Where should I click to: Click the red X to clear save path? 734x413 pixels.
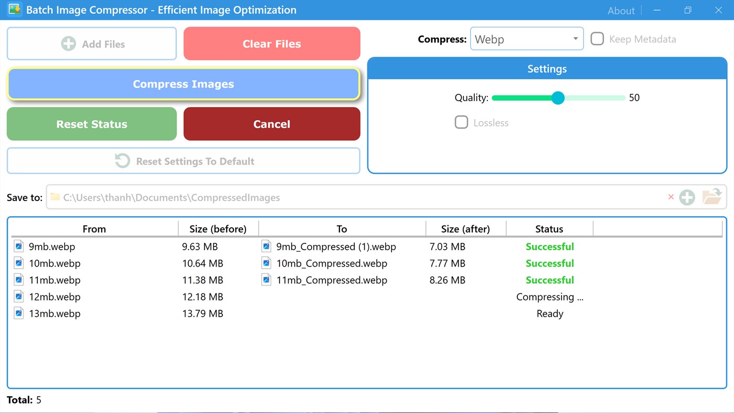[671, 197]
